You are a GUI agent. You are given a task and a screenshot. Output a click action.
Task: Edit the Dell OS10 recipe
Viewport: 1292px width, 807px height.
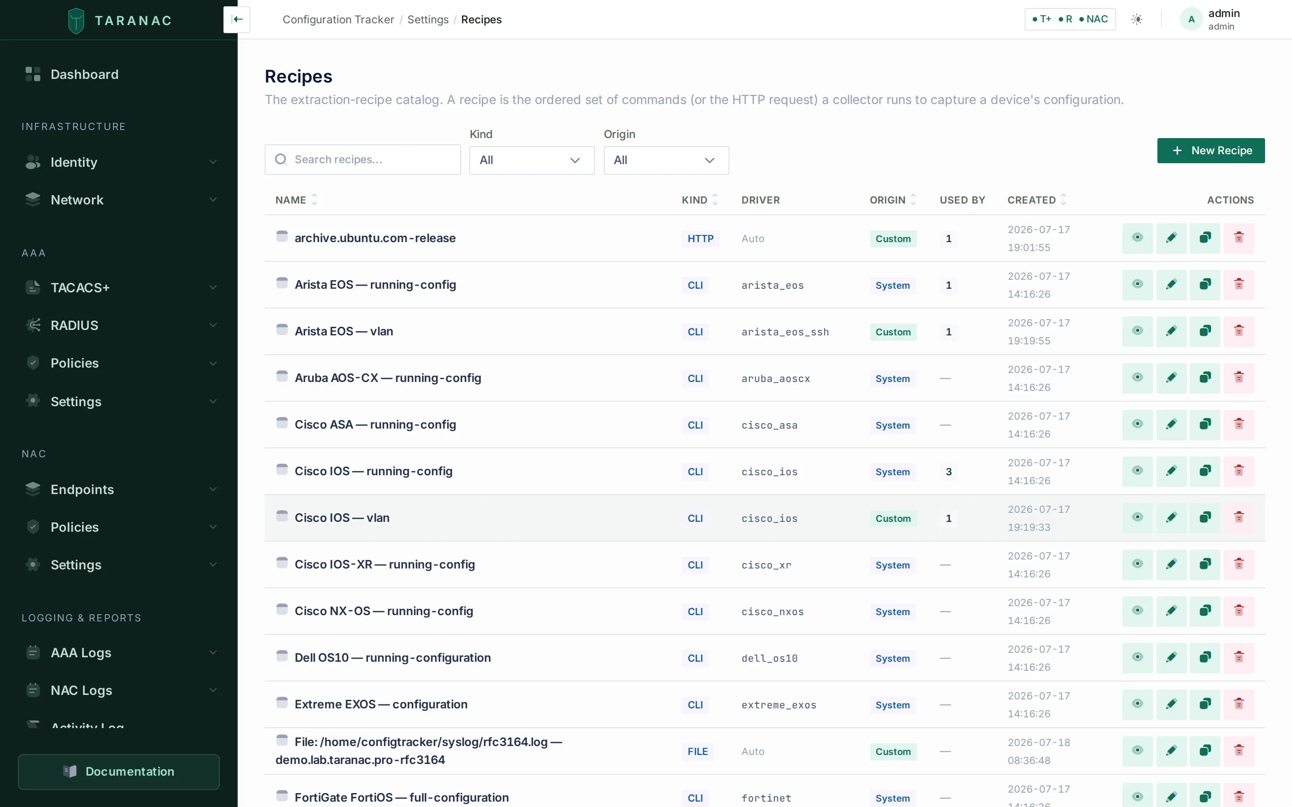(1171, 658)
